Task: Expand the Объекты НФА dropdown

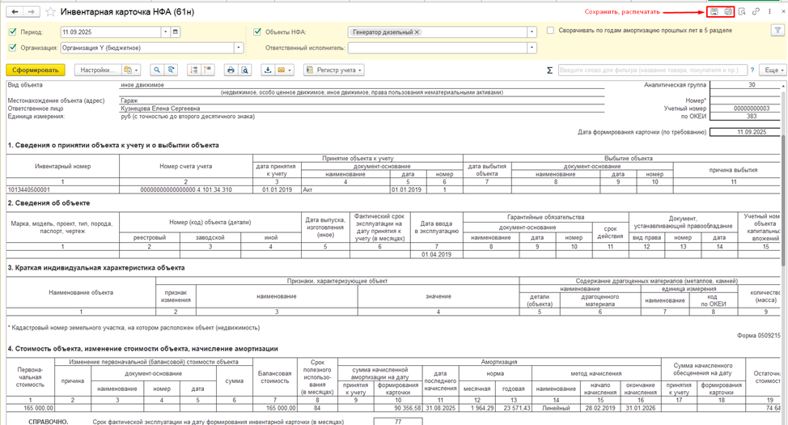Action: tap(532, 32)
